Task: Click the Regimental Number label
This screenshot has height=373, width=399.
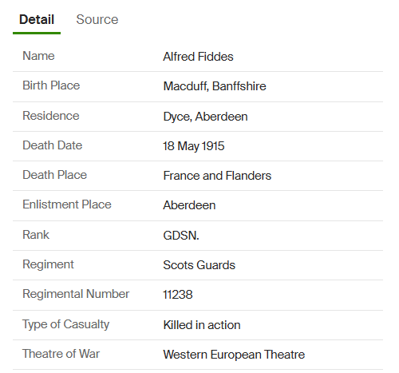Action: (x=76, y=294)
